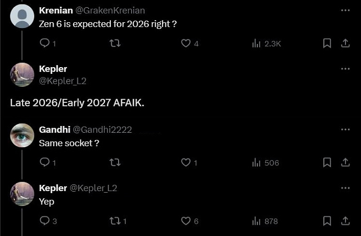The image size is (361, 236).
Task: Reply to Kepler's Yep tweet
Action: [x=45, y=221]
